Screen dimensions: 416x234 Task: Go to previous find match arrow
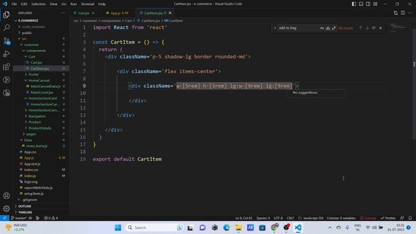(x=360, y=28)
